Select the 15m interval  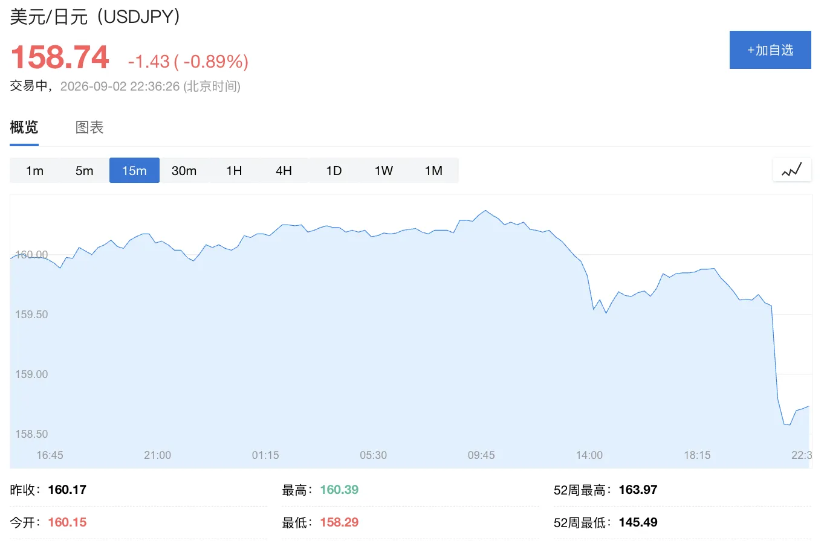[134, 170]
